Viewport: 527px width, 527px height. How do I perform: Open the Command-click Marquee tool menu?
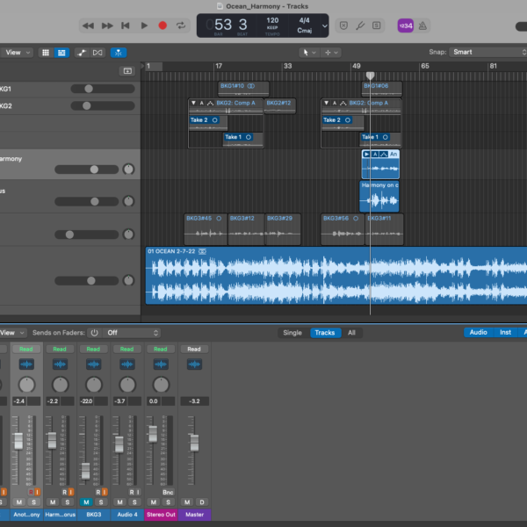tap(331, 53)
